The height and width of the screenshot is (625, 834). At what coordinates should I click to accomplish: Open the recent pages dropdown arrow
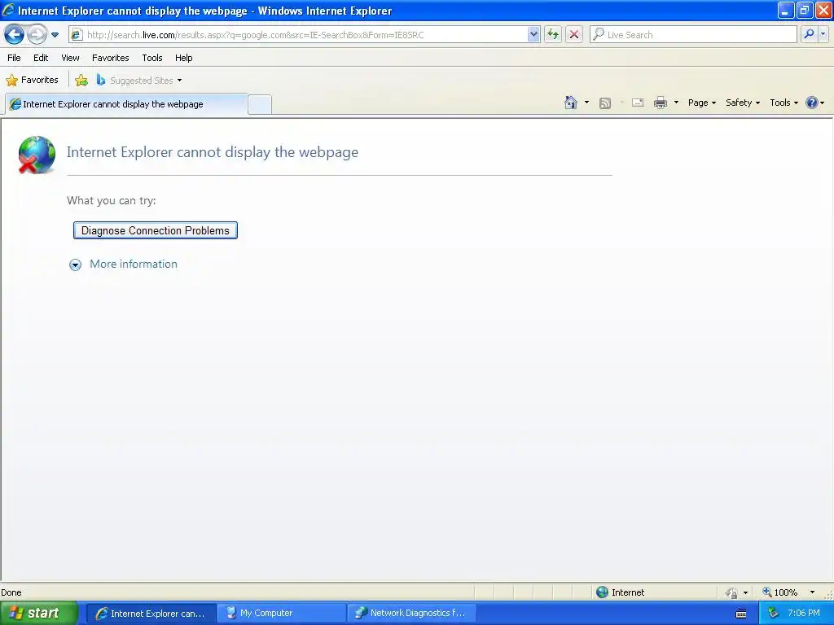pyautogui.click(x=55, y=35)
